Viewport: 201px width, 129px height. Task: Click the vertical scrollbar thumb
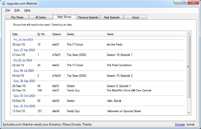tap(189, 67)
